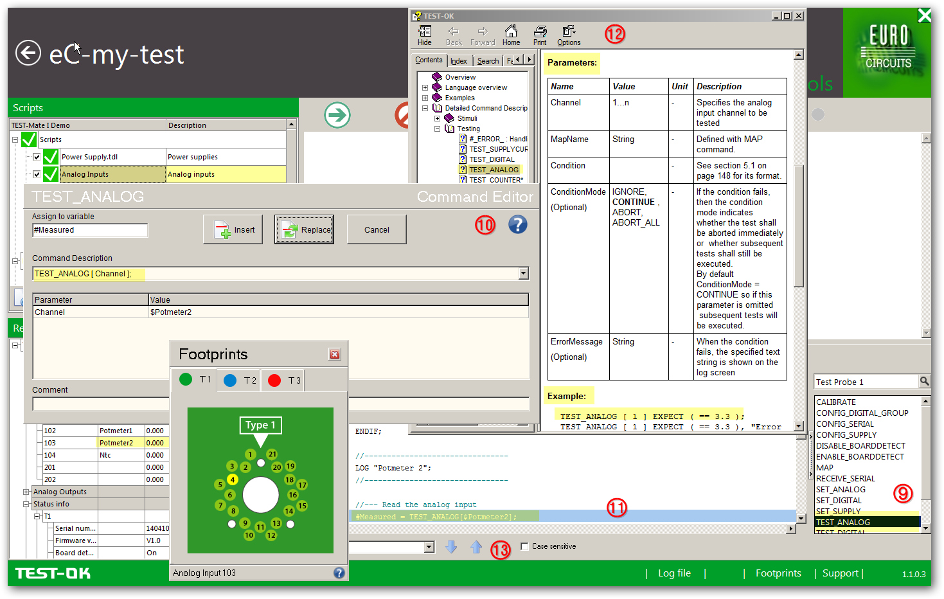
Task: Select the T 3 footprint tab
Action: (x=284, y=380)
